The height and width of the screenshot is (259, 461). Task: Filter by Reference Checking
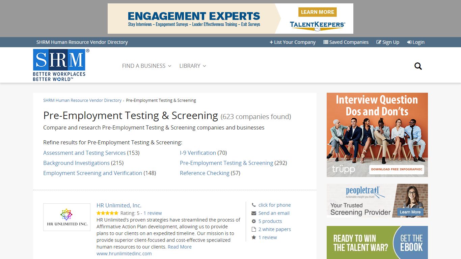pos(205,173)
